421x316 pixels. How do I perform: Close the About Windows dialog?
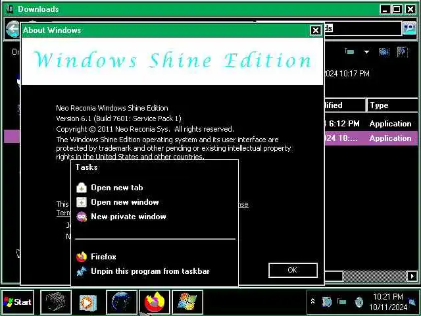316,30
